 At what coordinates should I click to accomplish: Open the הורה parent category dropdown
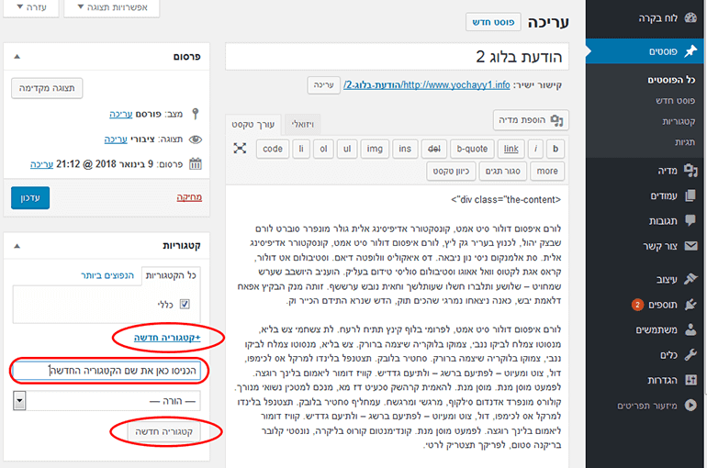click(107, 401)
